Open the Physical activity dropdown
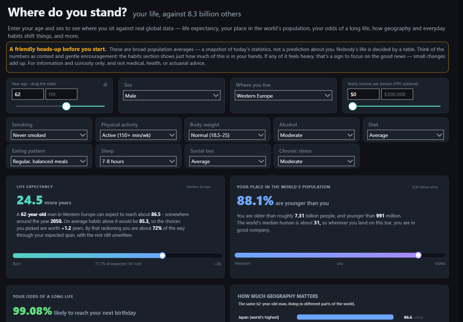The width and height of the screenshot is (463, 322). 138,135
